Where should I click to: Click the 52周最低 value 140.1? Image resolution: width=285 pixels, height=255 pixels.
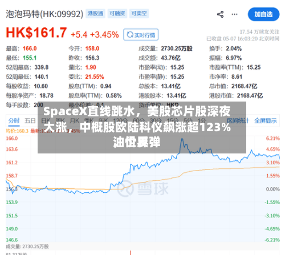(x=41, y=76)
